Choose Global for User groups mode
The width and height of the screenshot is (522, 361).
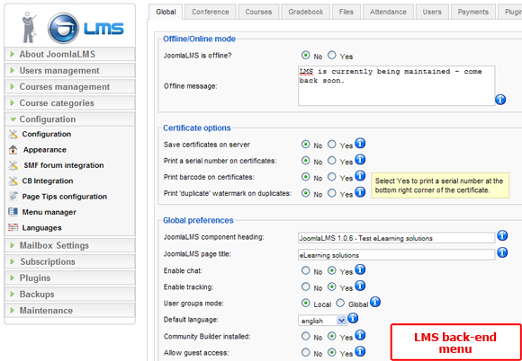coord(340,303)
